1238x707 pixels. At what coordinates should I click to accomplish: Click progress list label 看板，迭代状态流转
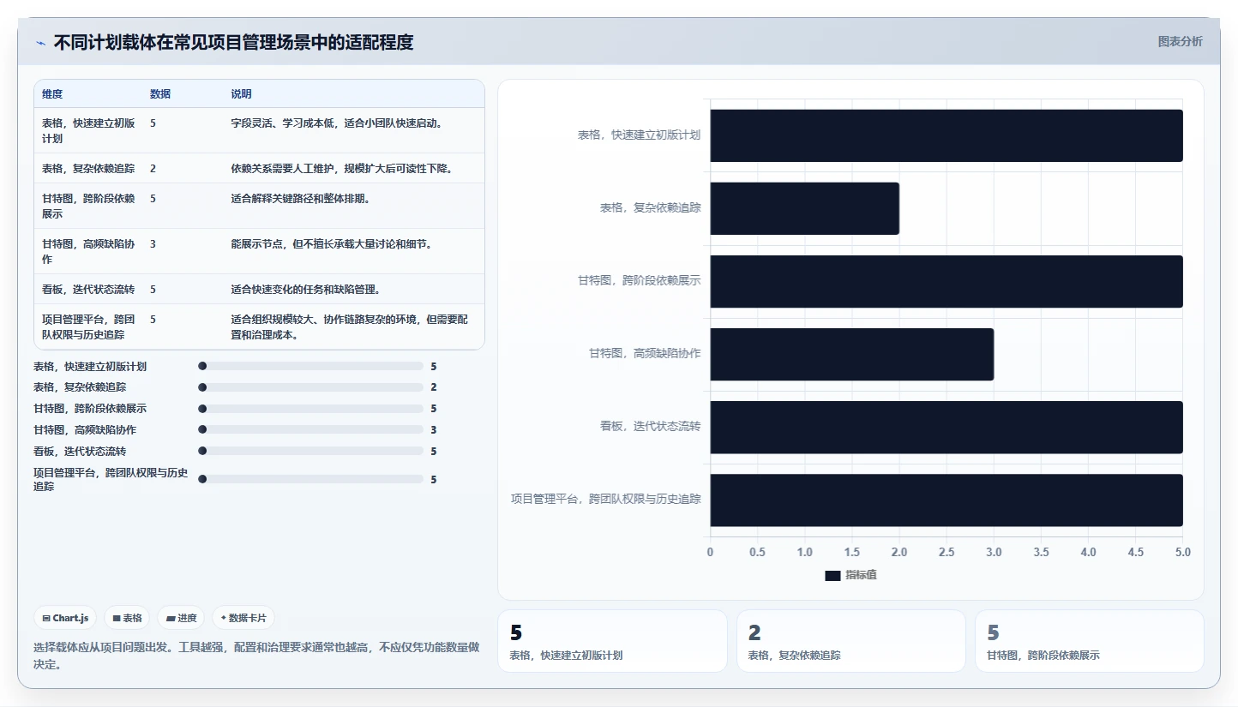pos(80,451)
